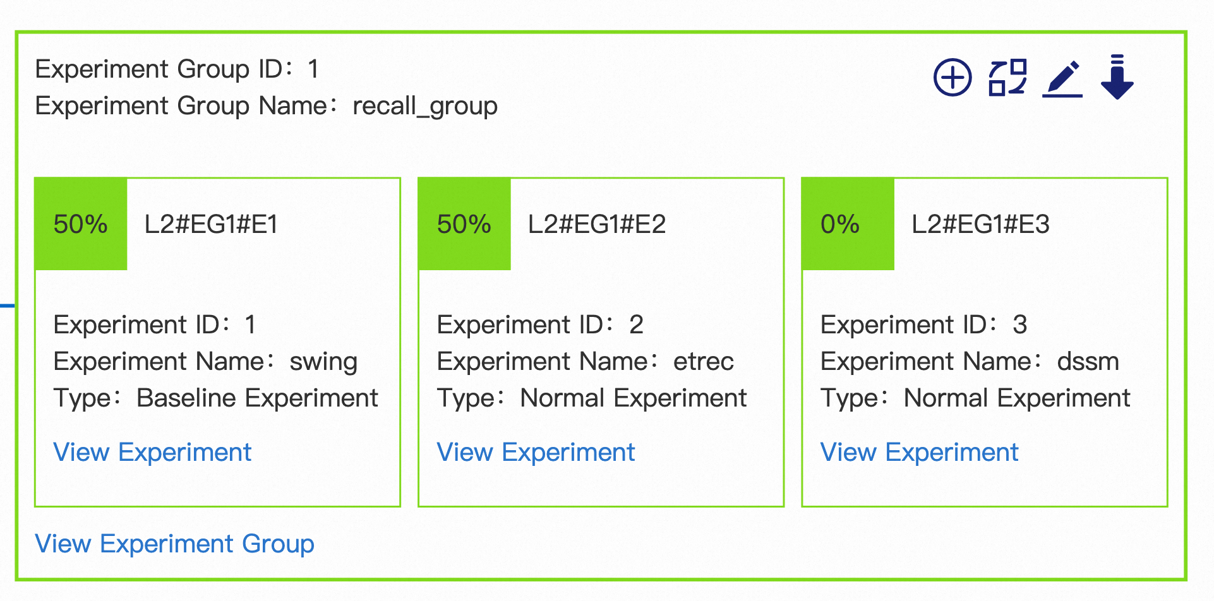Image resolution: width=1214 pixels, height=601 pixels.
Task: Select the L2#EG1#E2 card title
Action: [x=597, y=224]
